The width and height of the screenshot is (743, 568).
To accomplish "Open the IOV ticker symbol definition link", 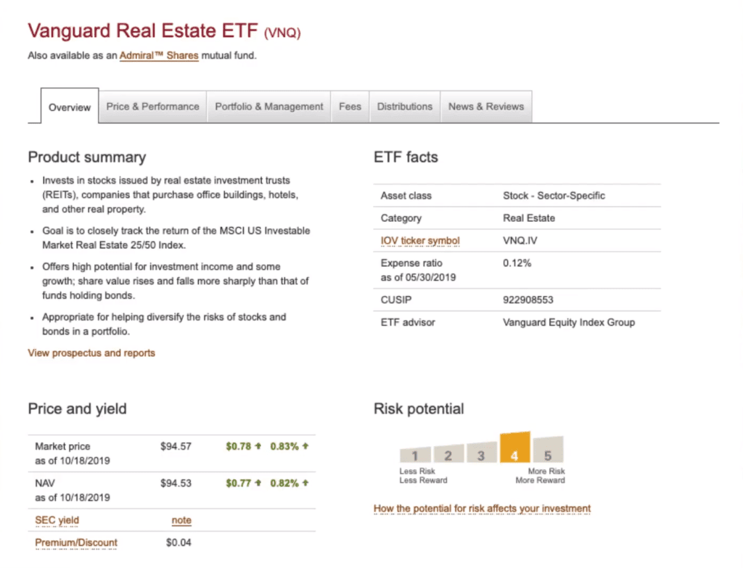I will (420, 241).
